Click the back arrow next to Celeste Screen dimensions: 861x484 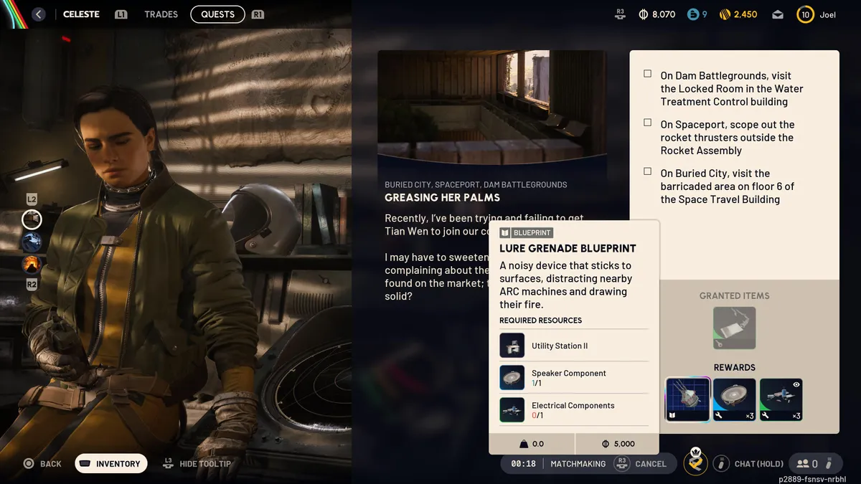pos(39,14)
